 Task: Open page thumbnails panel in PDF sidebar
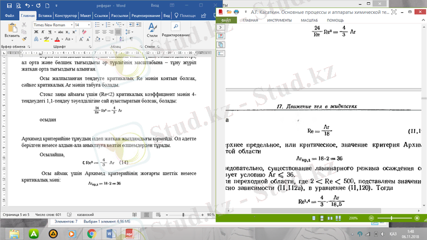[220, 45]
